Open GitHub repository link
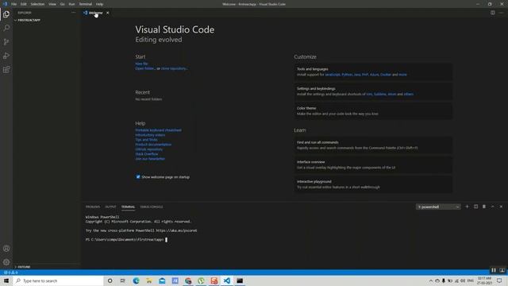 coord(149,149)
